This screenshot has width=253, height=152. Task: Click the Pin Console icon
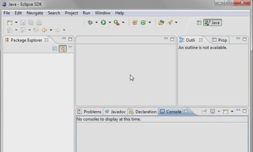(x=204, y=111)
